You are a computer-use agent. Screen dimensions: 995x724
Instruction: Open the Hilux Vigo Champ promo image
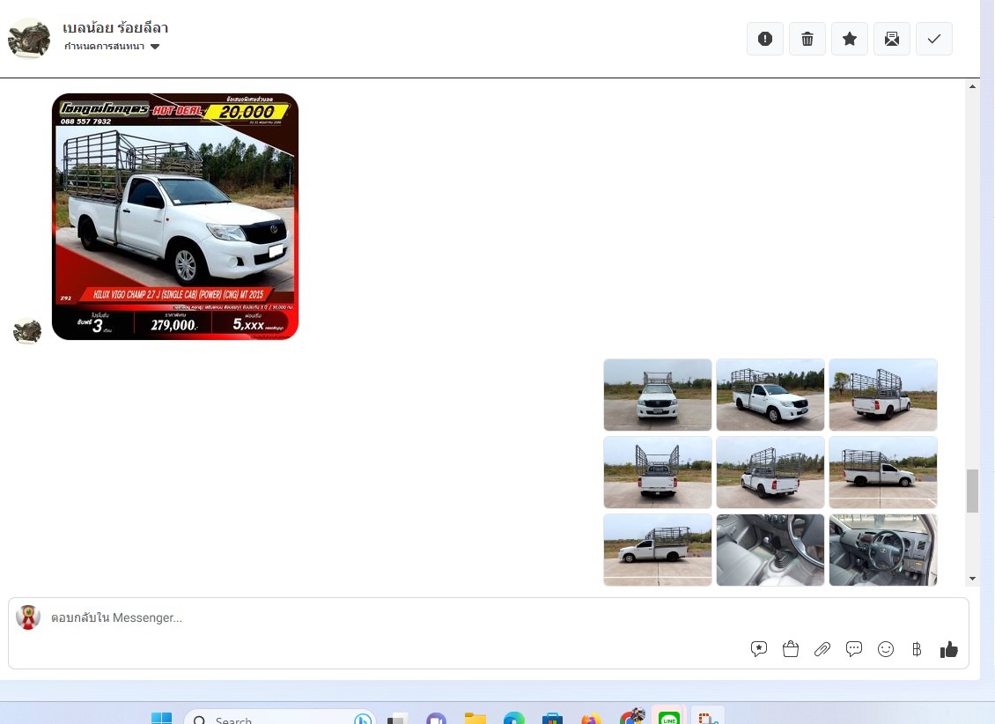(175, 217)
